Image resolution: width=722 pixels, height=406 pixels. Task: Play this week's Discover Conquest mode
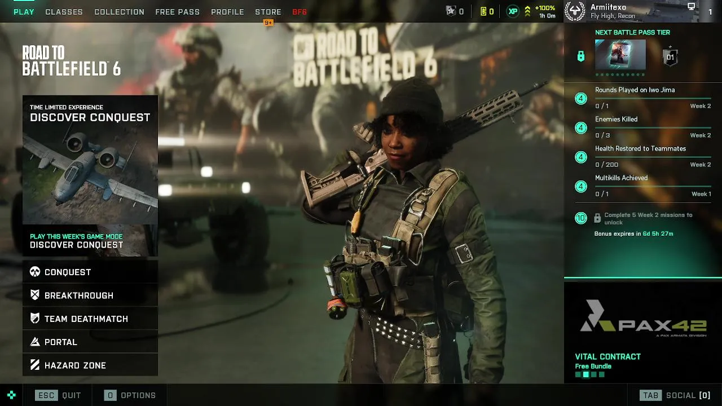coord(90,241)
